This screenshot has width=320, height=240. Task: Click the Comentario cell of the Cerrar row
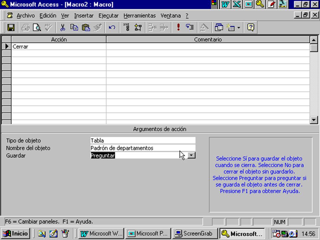click(x=208, y=47)
